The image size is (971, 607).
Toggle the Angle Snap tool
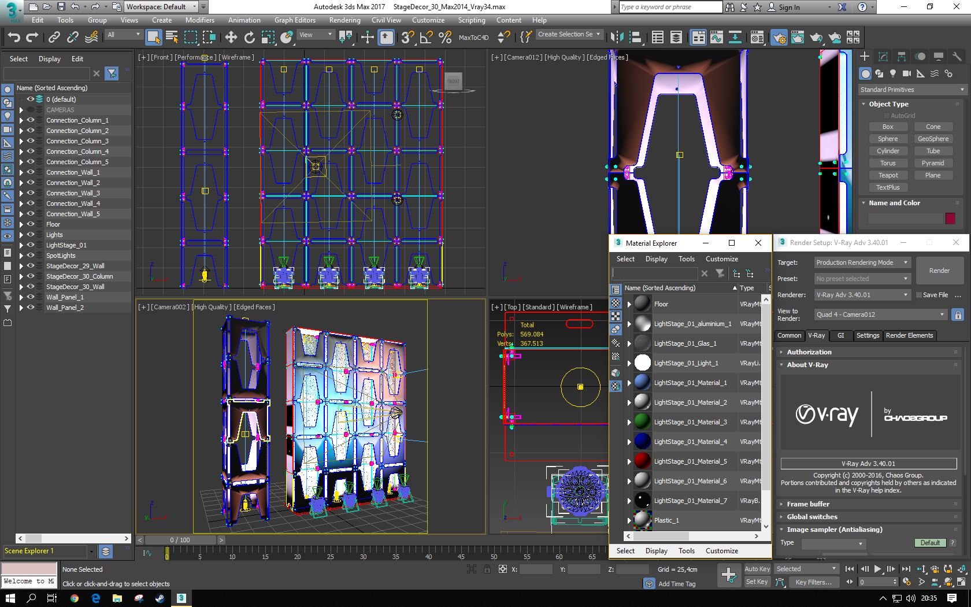point(426,38)
